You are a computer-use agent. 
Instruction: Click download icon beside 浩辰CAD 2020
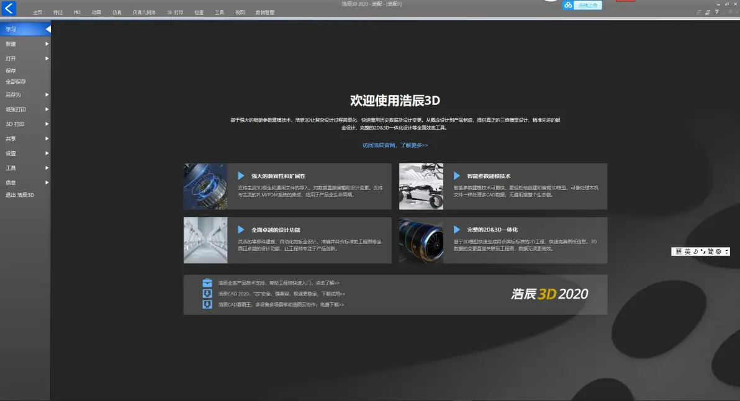click(x=207, y=294)
